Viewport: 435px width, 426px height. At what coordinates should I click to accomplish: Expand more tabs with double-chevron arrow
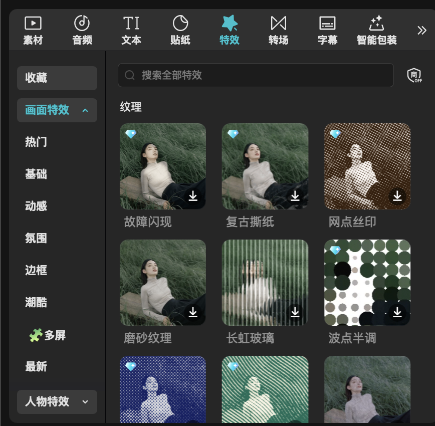pyautogui.click(x=421, y=30)
